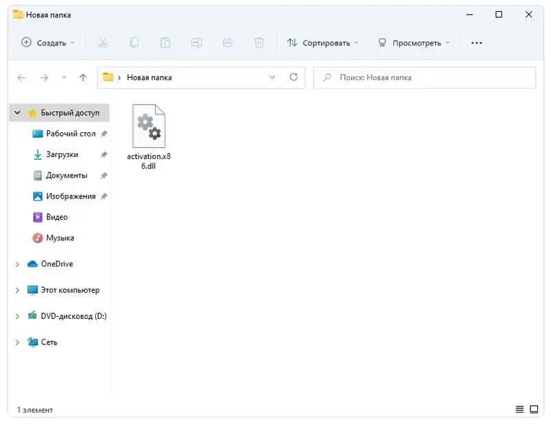The image size is (551, 425).
Task: Unpin Загрузки pin icon
Action: click(x=104, y=155)
